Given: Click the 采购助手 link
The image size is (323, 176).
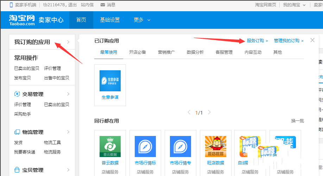Looking at the screenshot, I should [23, 114].
